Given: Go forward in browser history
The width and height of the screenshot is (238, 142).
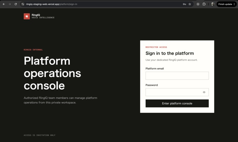Looking at the screenshot, I should click(10, 4).
